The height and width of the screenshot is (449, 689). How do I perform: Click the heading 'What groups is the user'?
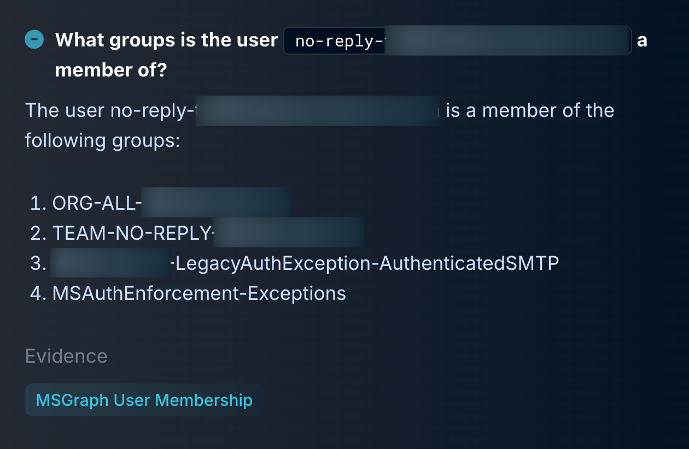click(167, 40)
